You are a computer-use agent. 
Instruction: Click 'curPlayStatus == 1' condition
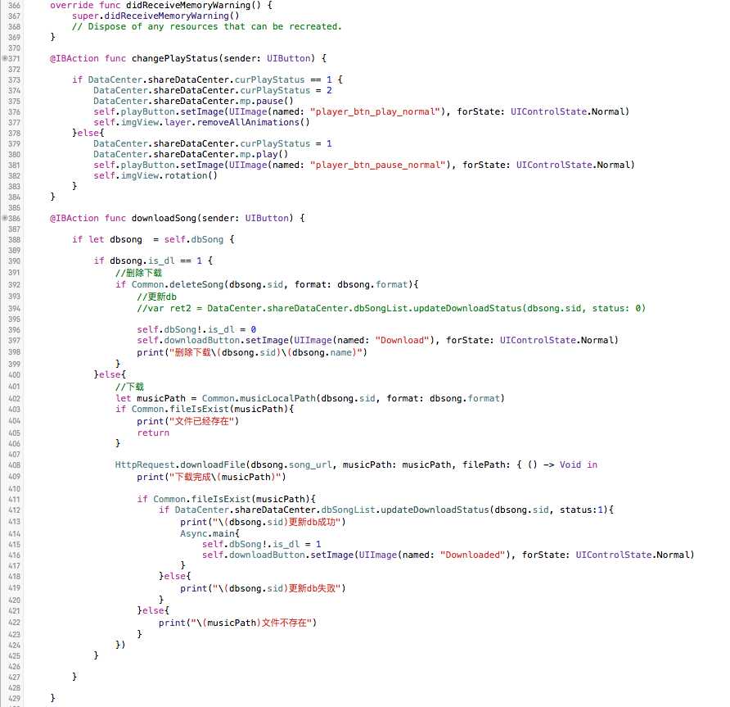[x=283, y=79]
